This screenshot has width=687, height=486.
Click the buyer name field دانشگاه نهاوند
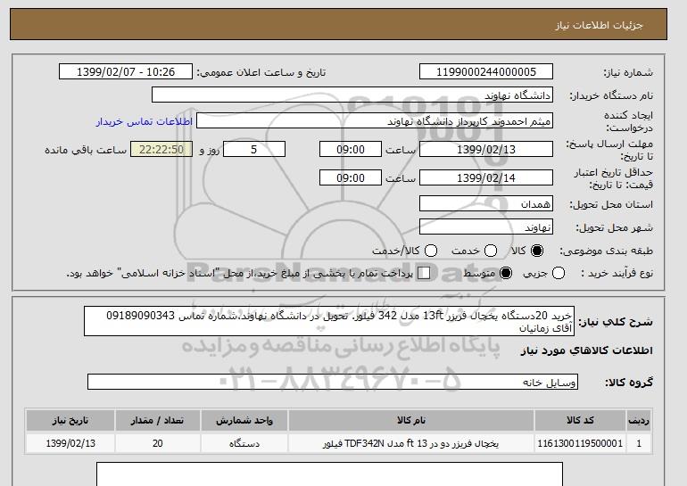pyautogui.click(x=352, y=95)
